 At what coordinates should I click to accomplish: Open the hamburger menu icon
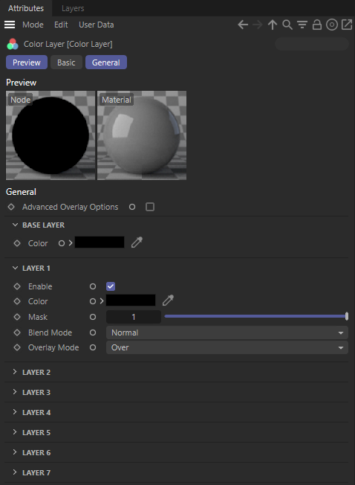pyautogui.click(x=10, y=25)
